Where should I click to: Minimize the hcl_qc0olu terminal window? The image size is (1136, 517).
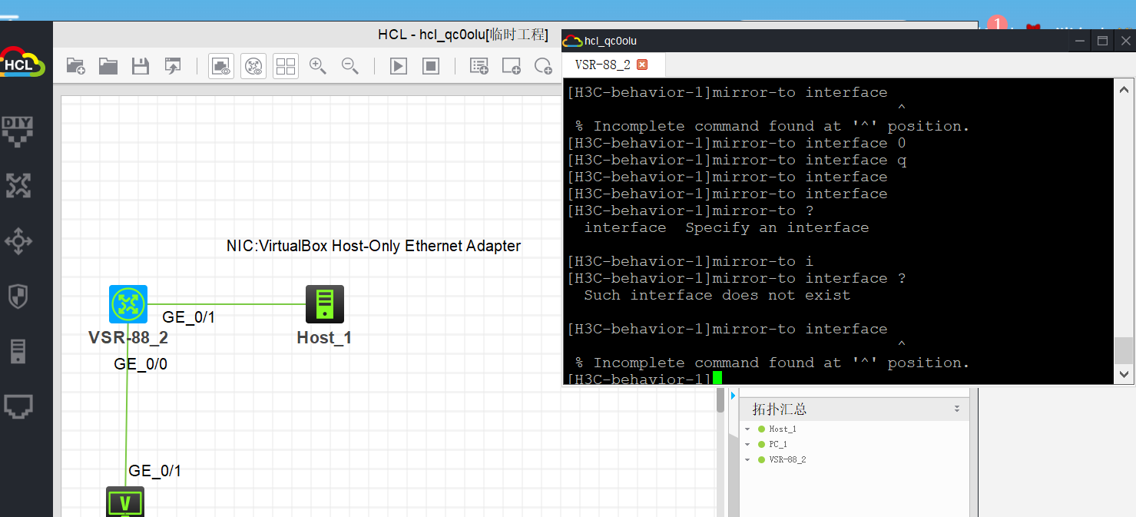pos(1081,41)
